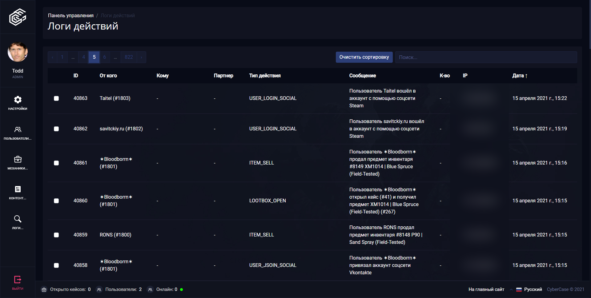
Task: Click the online users status icon
Action: click(x=150, y=289)
